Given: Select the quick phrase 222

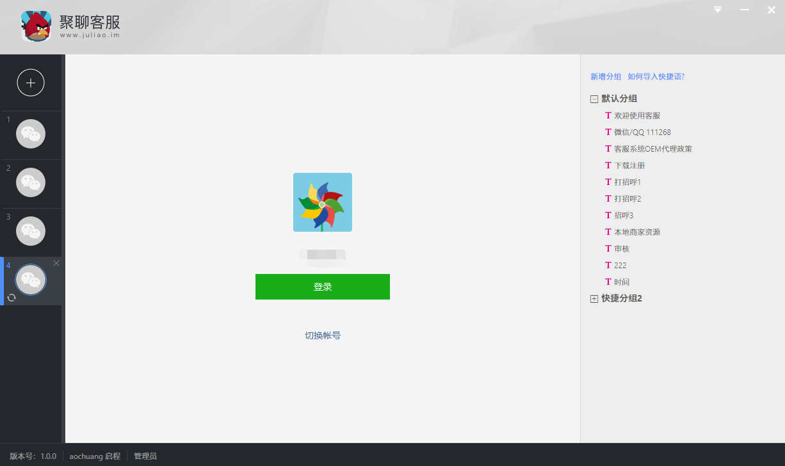Looking at the screenshot, I should tap(620, 266).
